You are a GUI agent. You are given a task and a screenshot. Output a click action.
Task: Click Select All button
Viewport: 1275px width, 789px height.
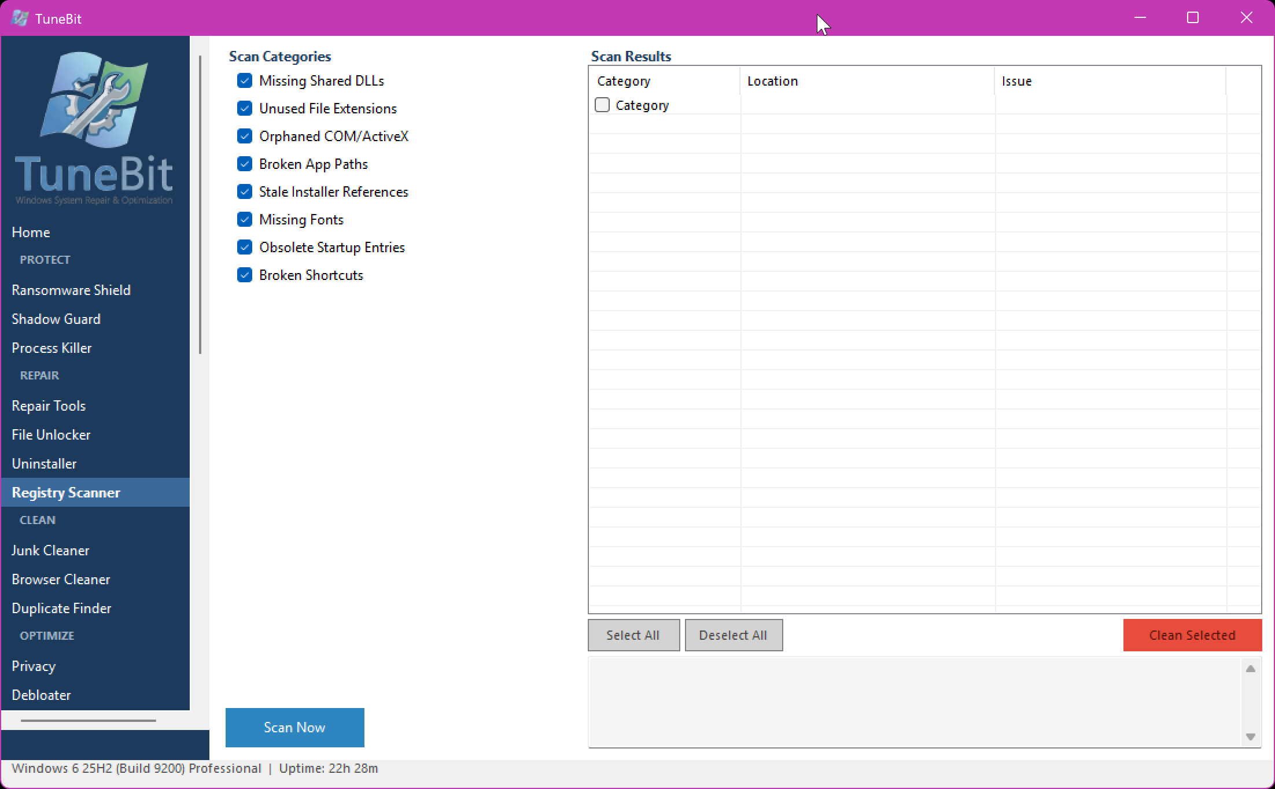pyautogui.click(x=633, y=635)
